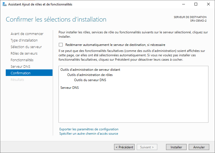Go to the Avant de commencer step
This screenshot has height=153, width=215.
click(27, 34)
